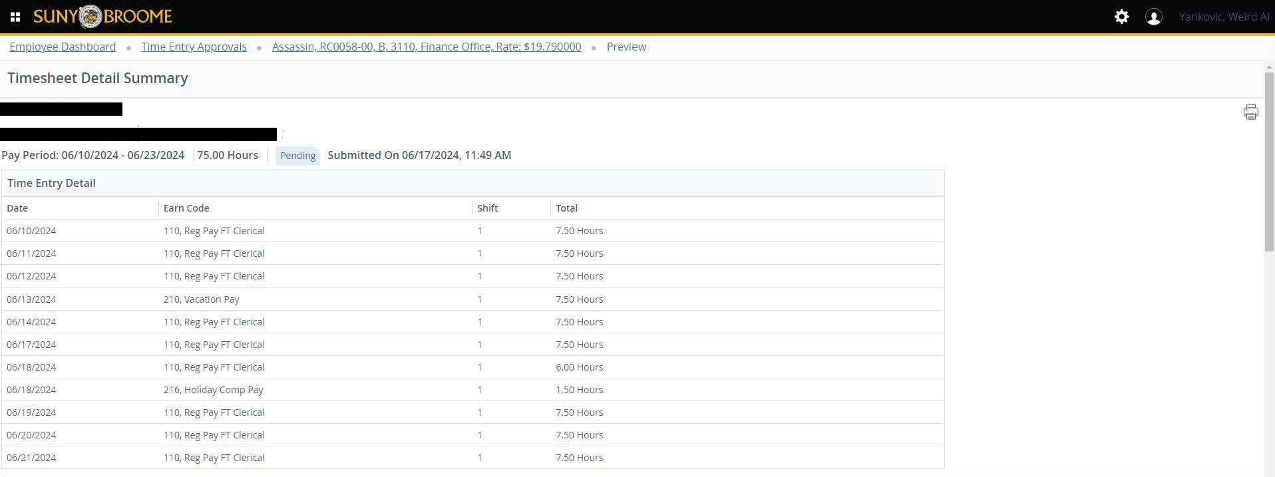
Task: Open the Assassin Finance Office breadcrumb link
Action: coord(426,47)
